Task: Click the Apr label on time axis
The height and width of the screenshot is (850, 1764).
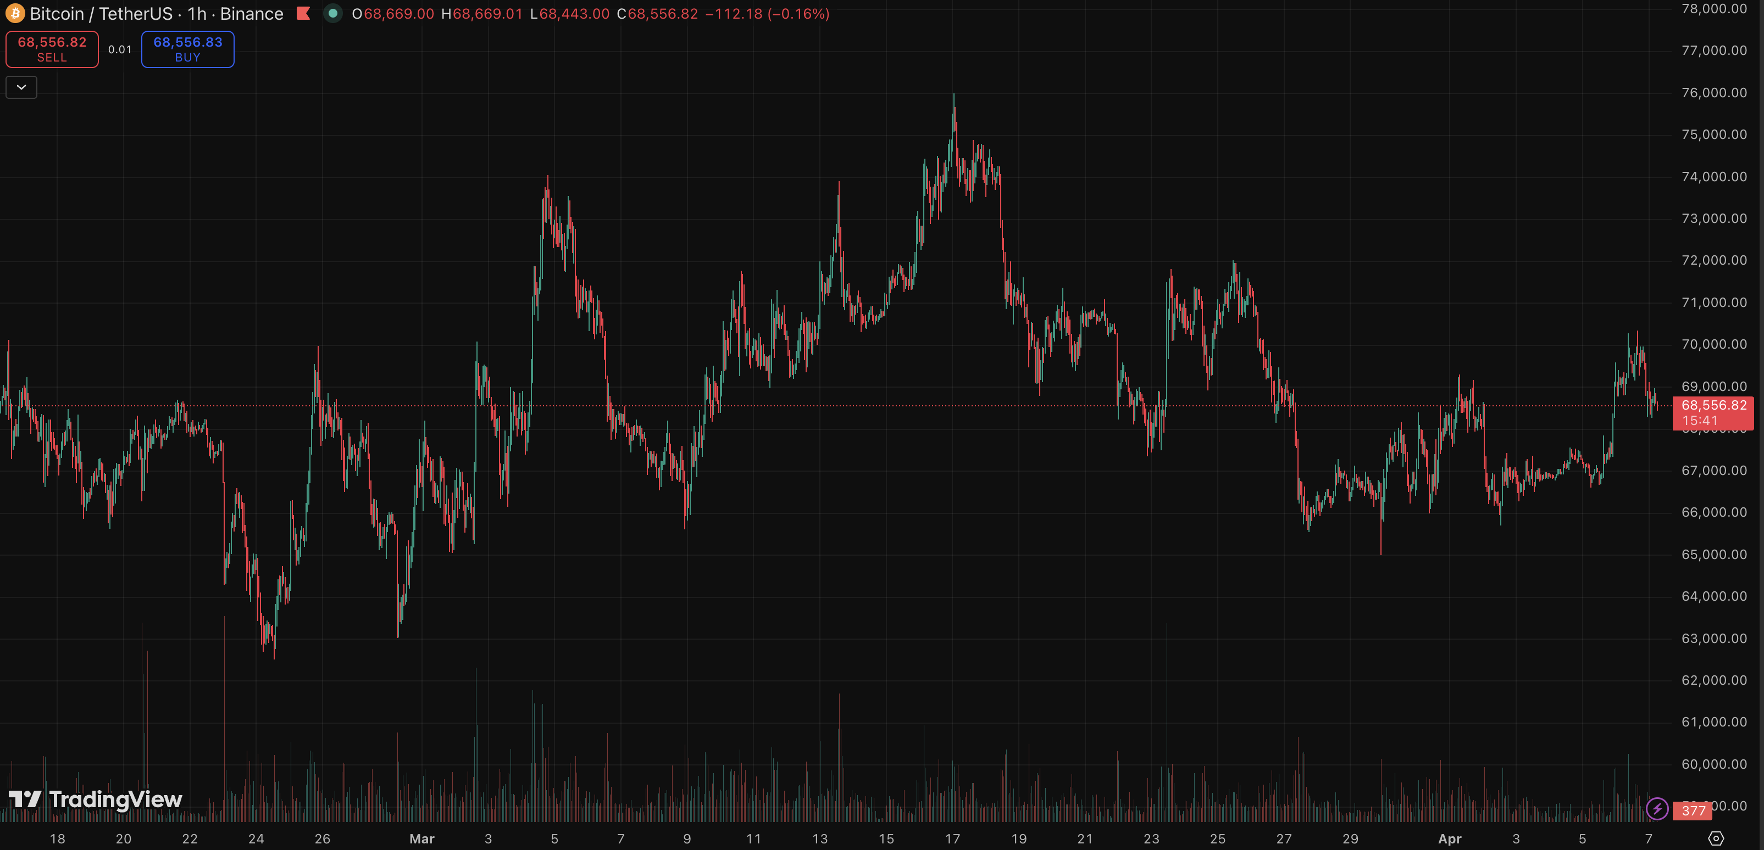Action: [1449, 838]
